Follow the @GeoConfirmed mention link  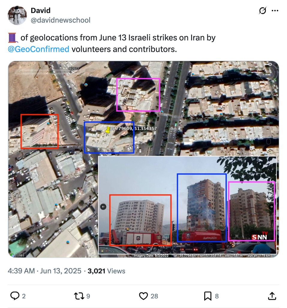point(38,49)
